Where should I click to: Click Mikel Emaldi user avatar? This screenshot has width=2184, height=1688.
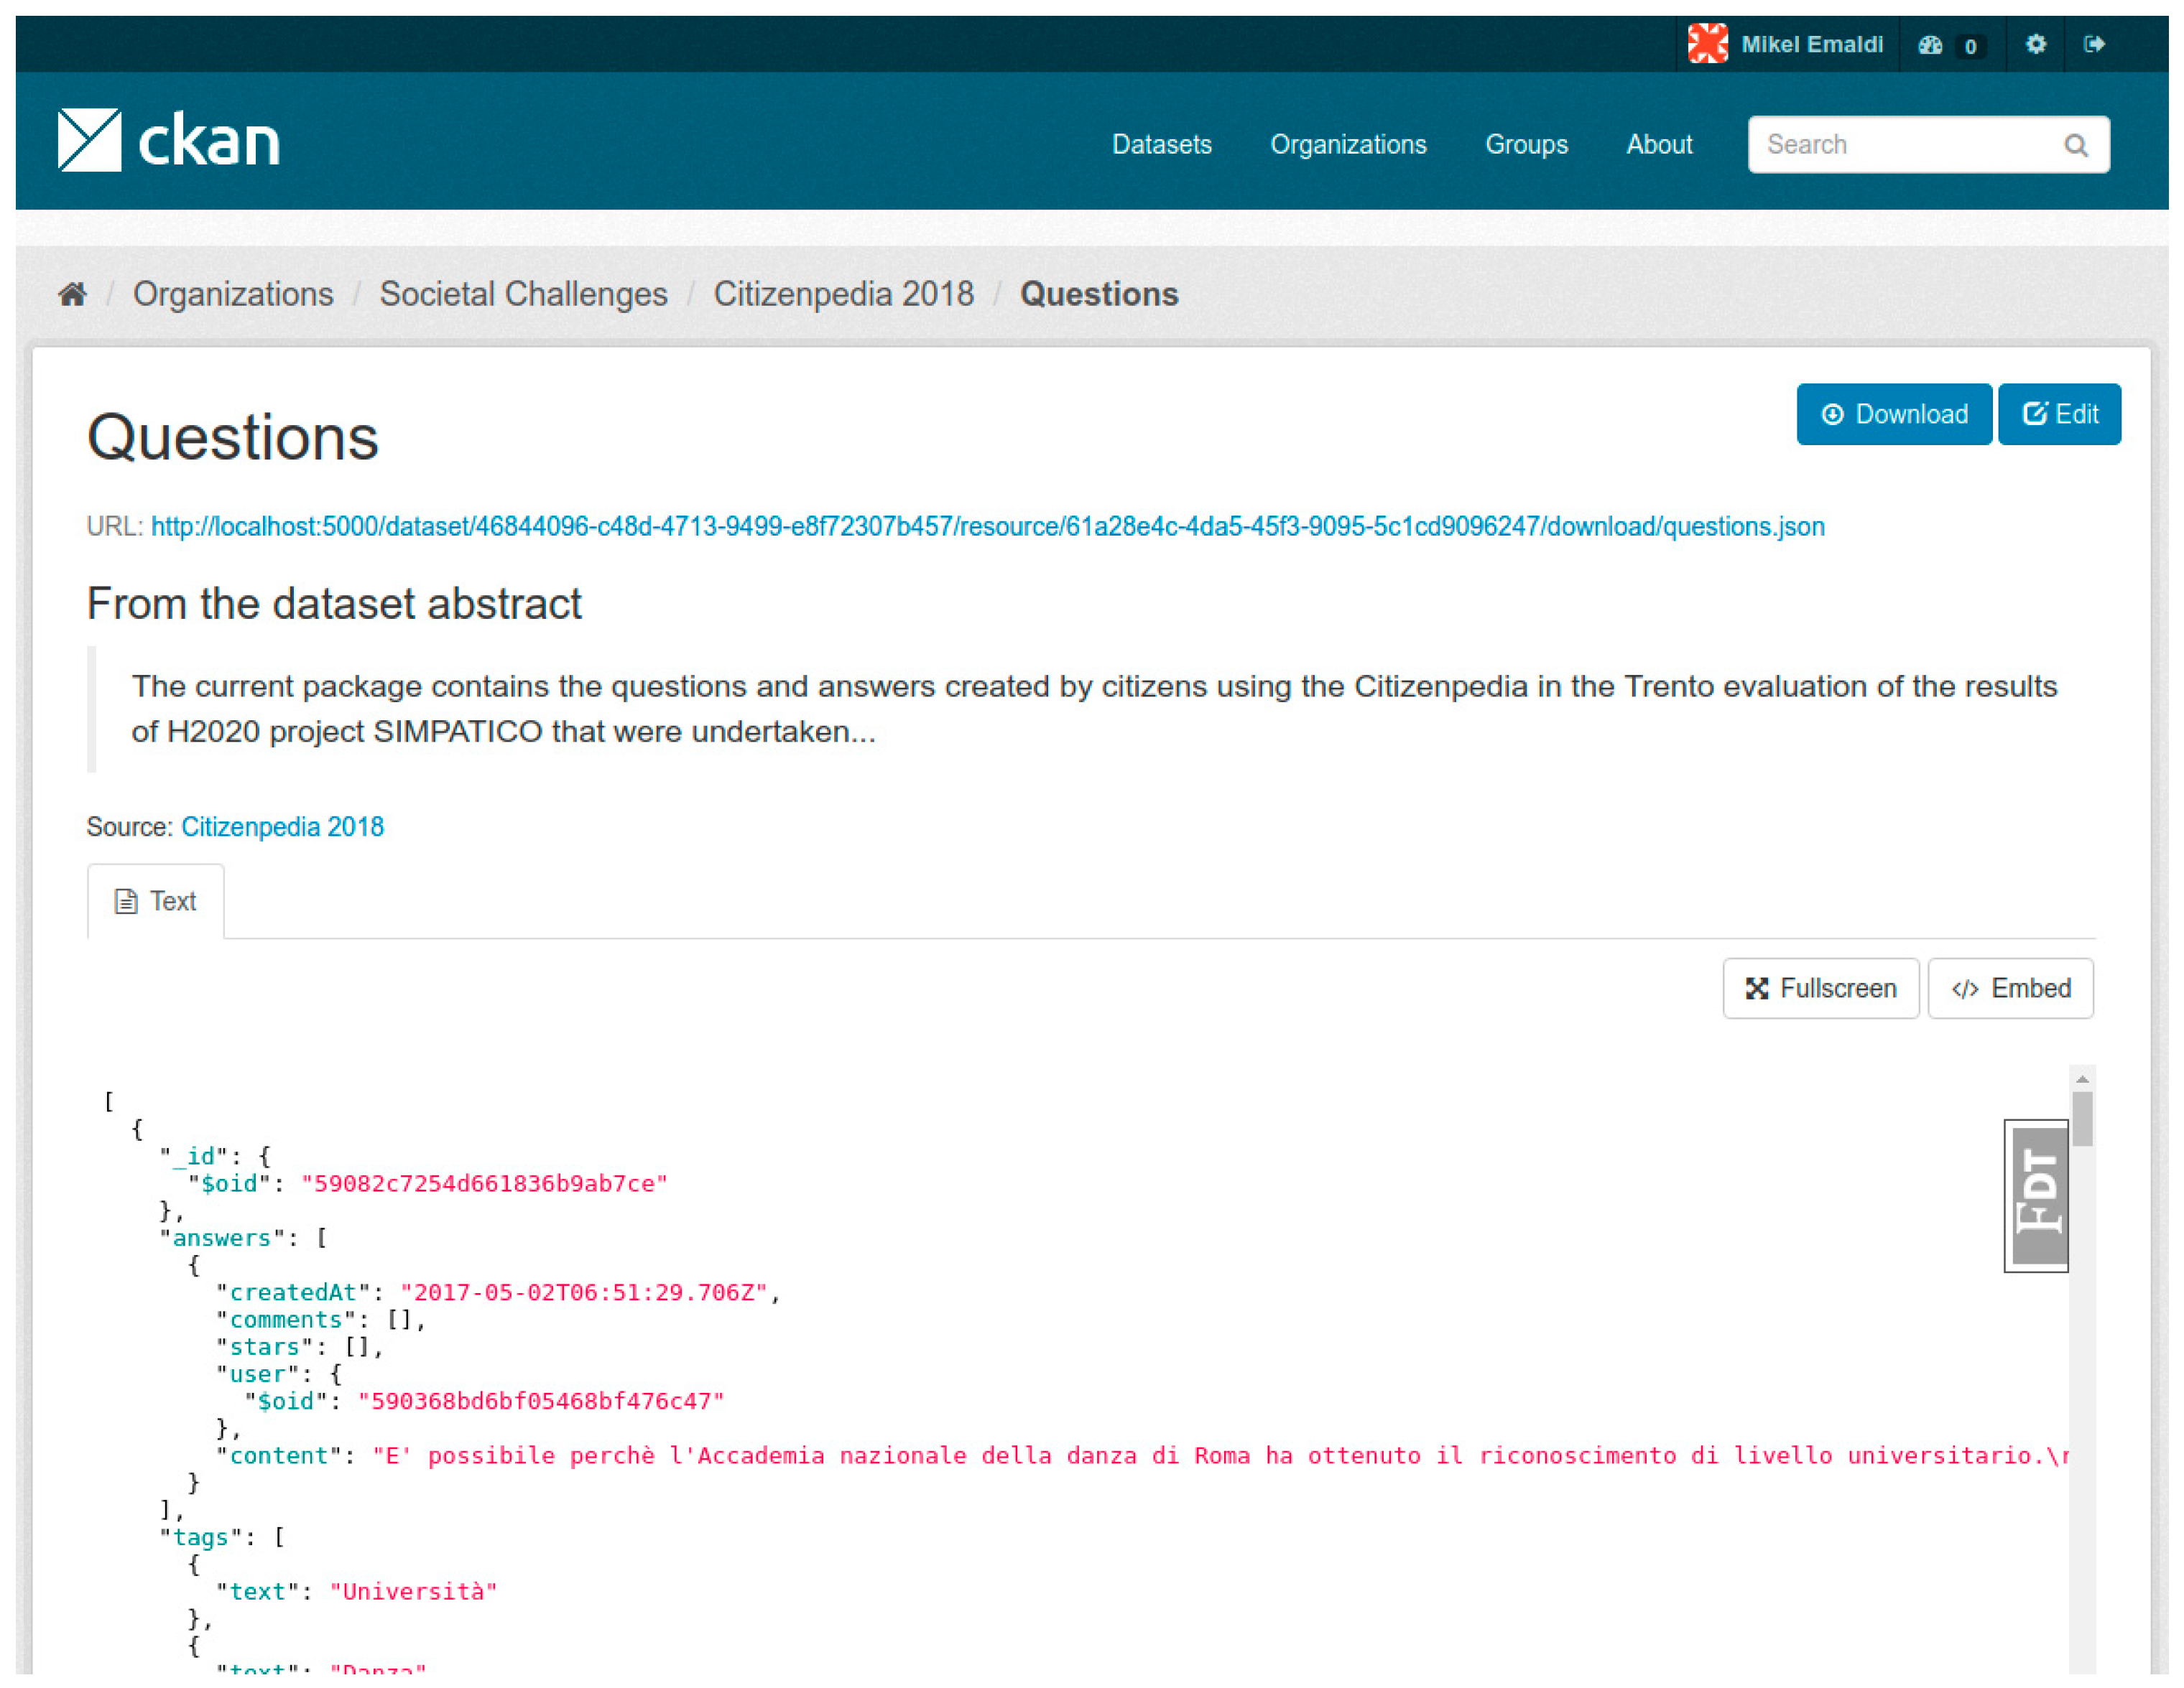pyautogui.click(x=1707, y=44)
